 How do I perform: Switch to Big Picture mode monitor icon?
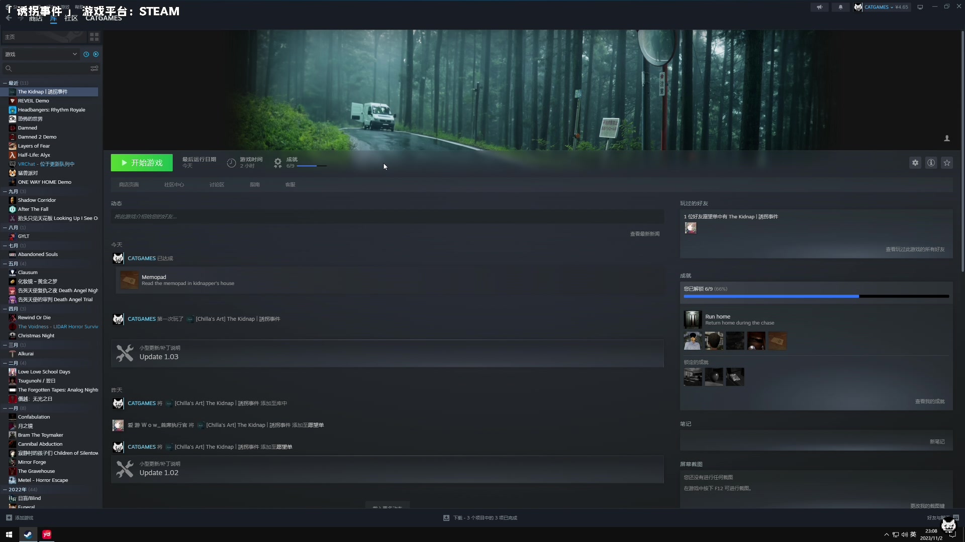click(x=920, y=7)
